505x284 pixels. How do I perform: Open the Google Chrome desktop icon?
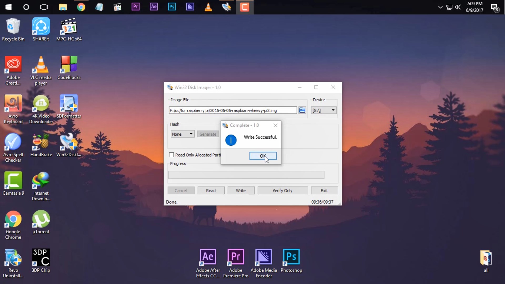pyautogui.click(x=13, y=225)
